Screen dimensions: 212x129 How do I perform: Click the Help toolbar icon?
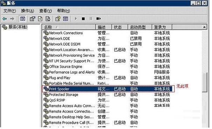[x=58, y=19]
